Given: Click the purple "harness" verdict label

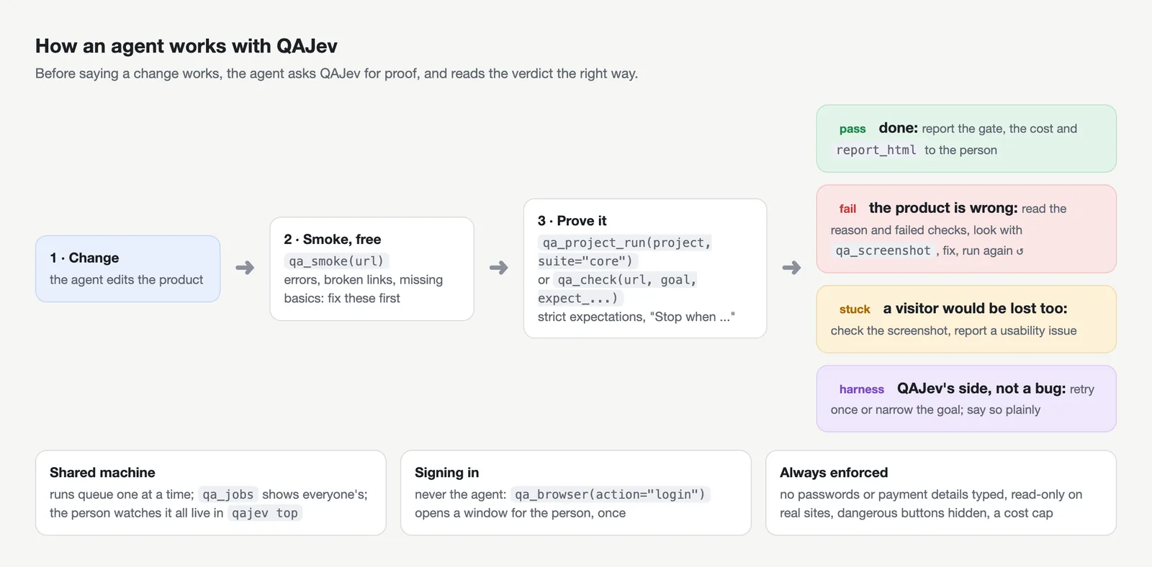Looking at the screenshot, I should [861, 389].
